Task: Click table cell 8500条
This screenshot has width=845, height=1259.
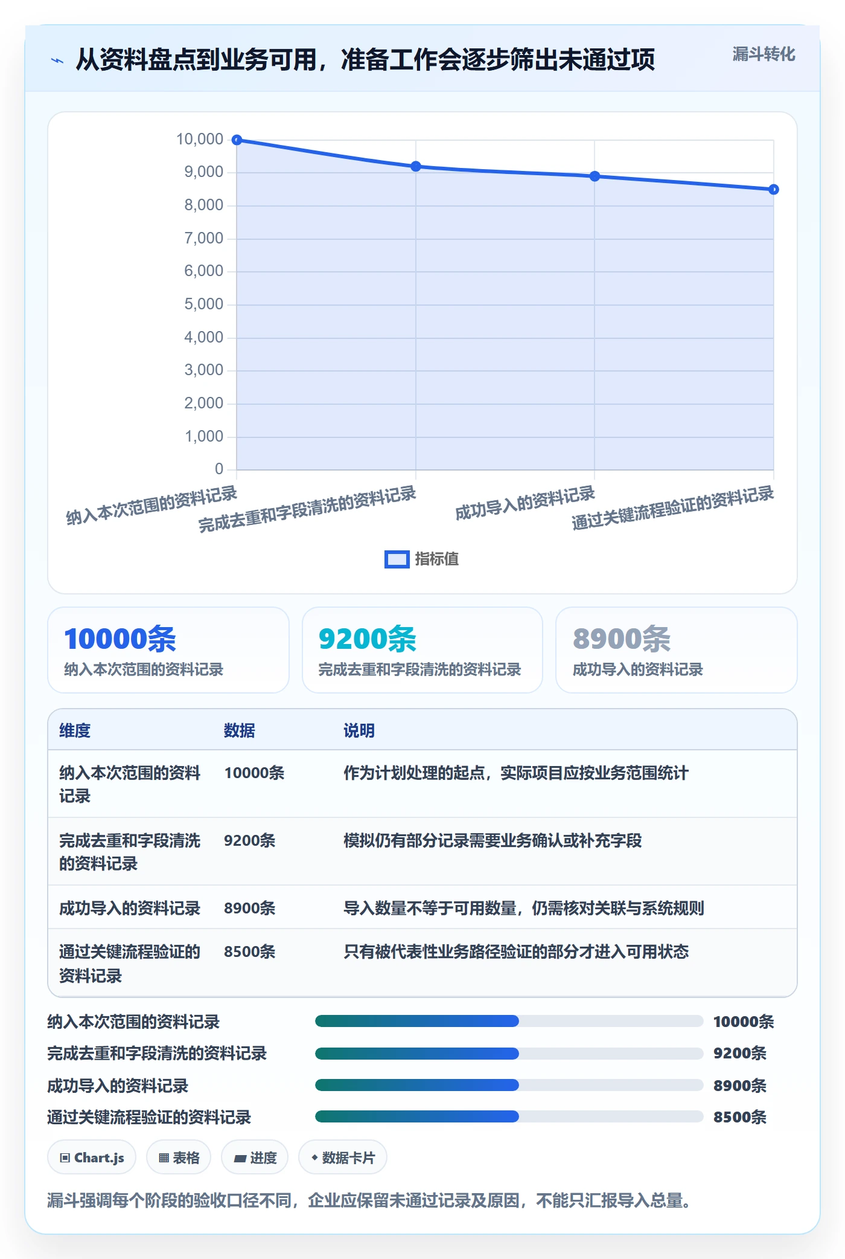Action: click(250, 951)
